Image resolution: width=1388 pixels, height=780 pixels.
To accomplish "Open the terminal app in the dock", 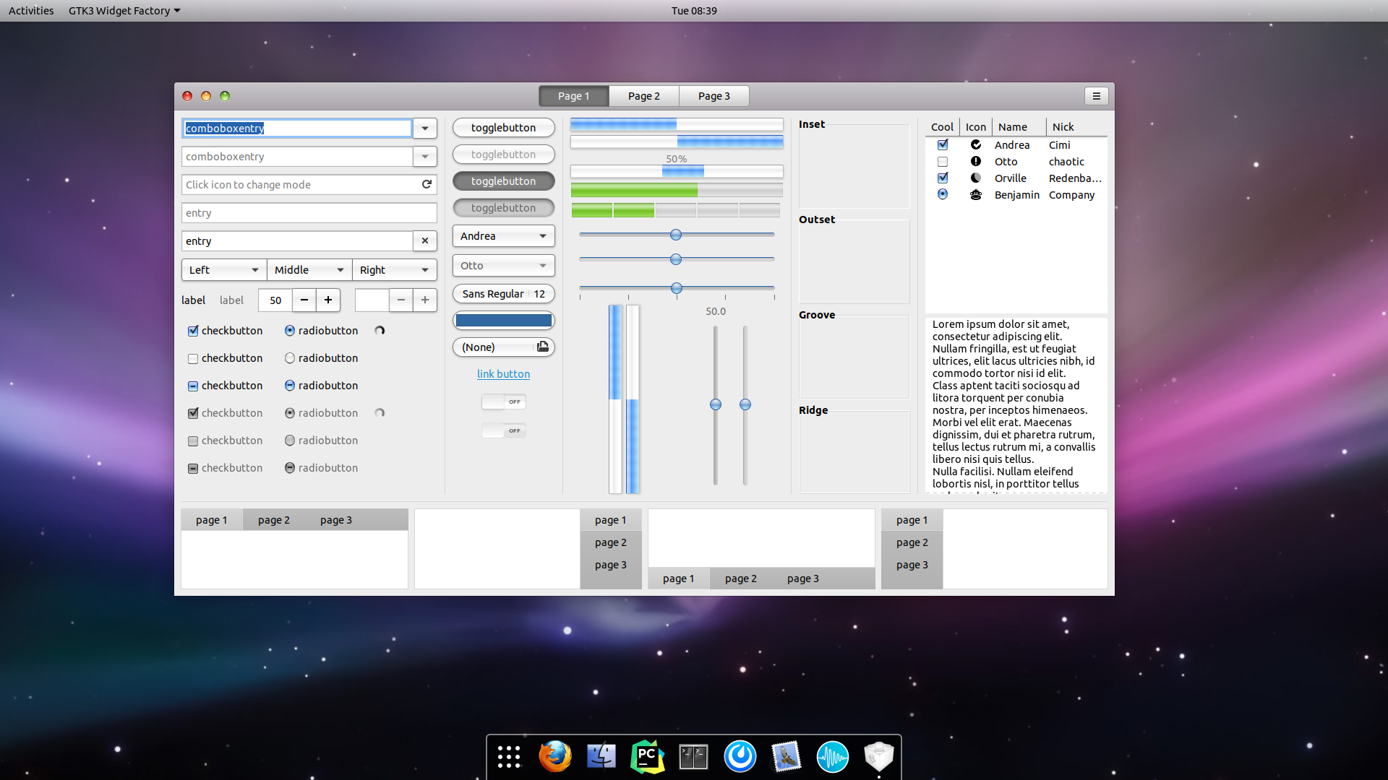I will 693,756.
